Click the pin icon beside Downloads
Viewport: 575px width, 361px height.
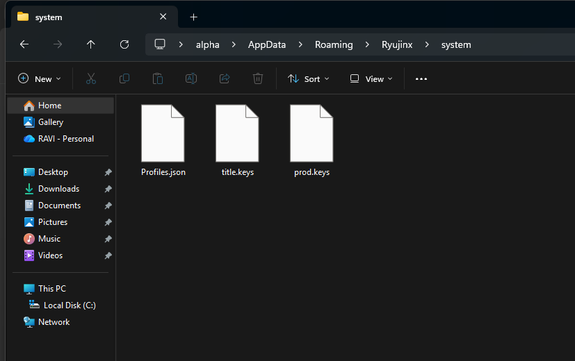[x=108, y=189]
